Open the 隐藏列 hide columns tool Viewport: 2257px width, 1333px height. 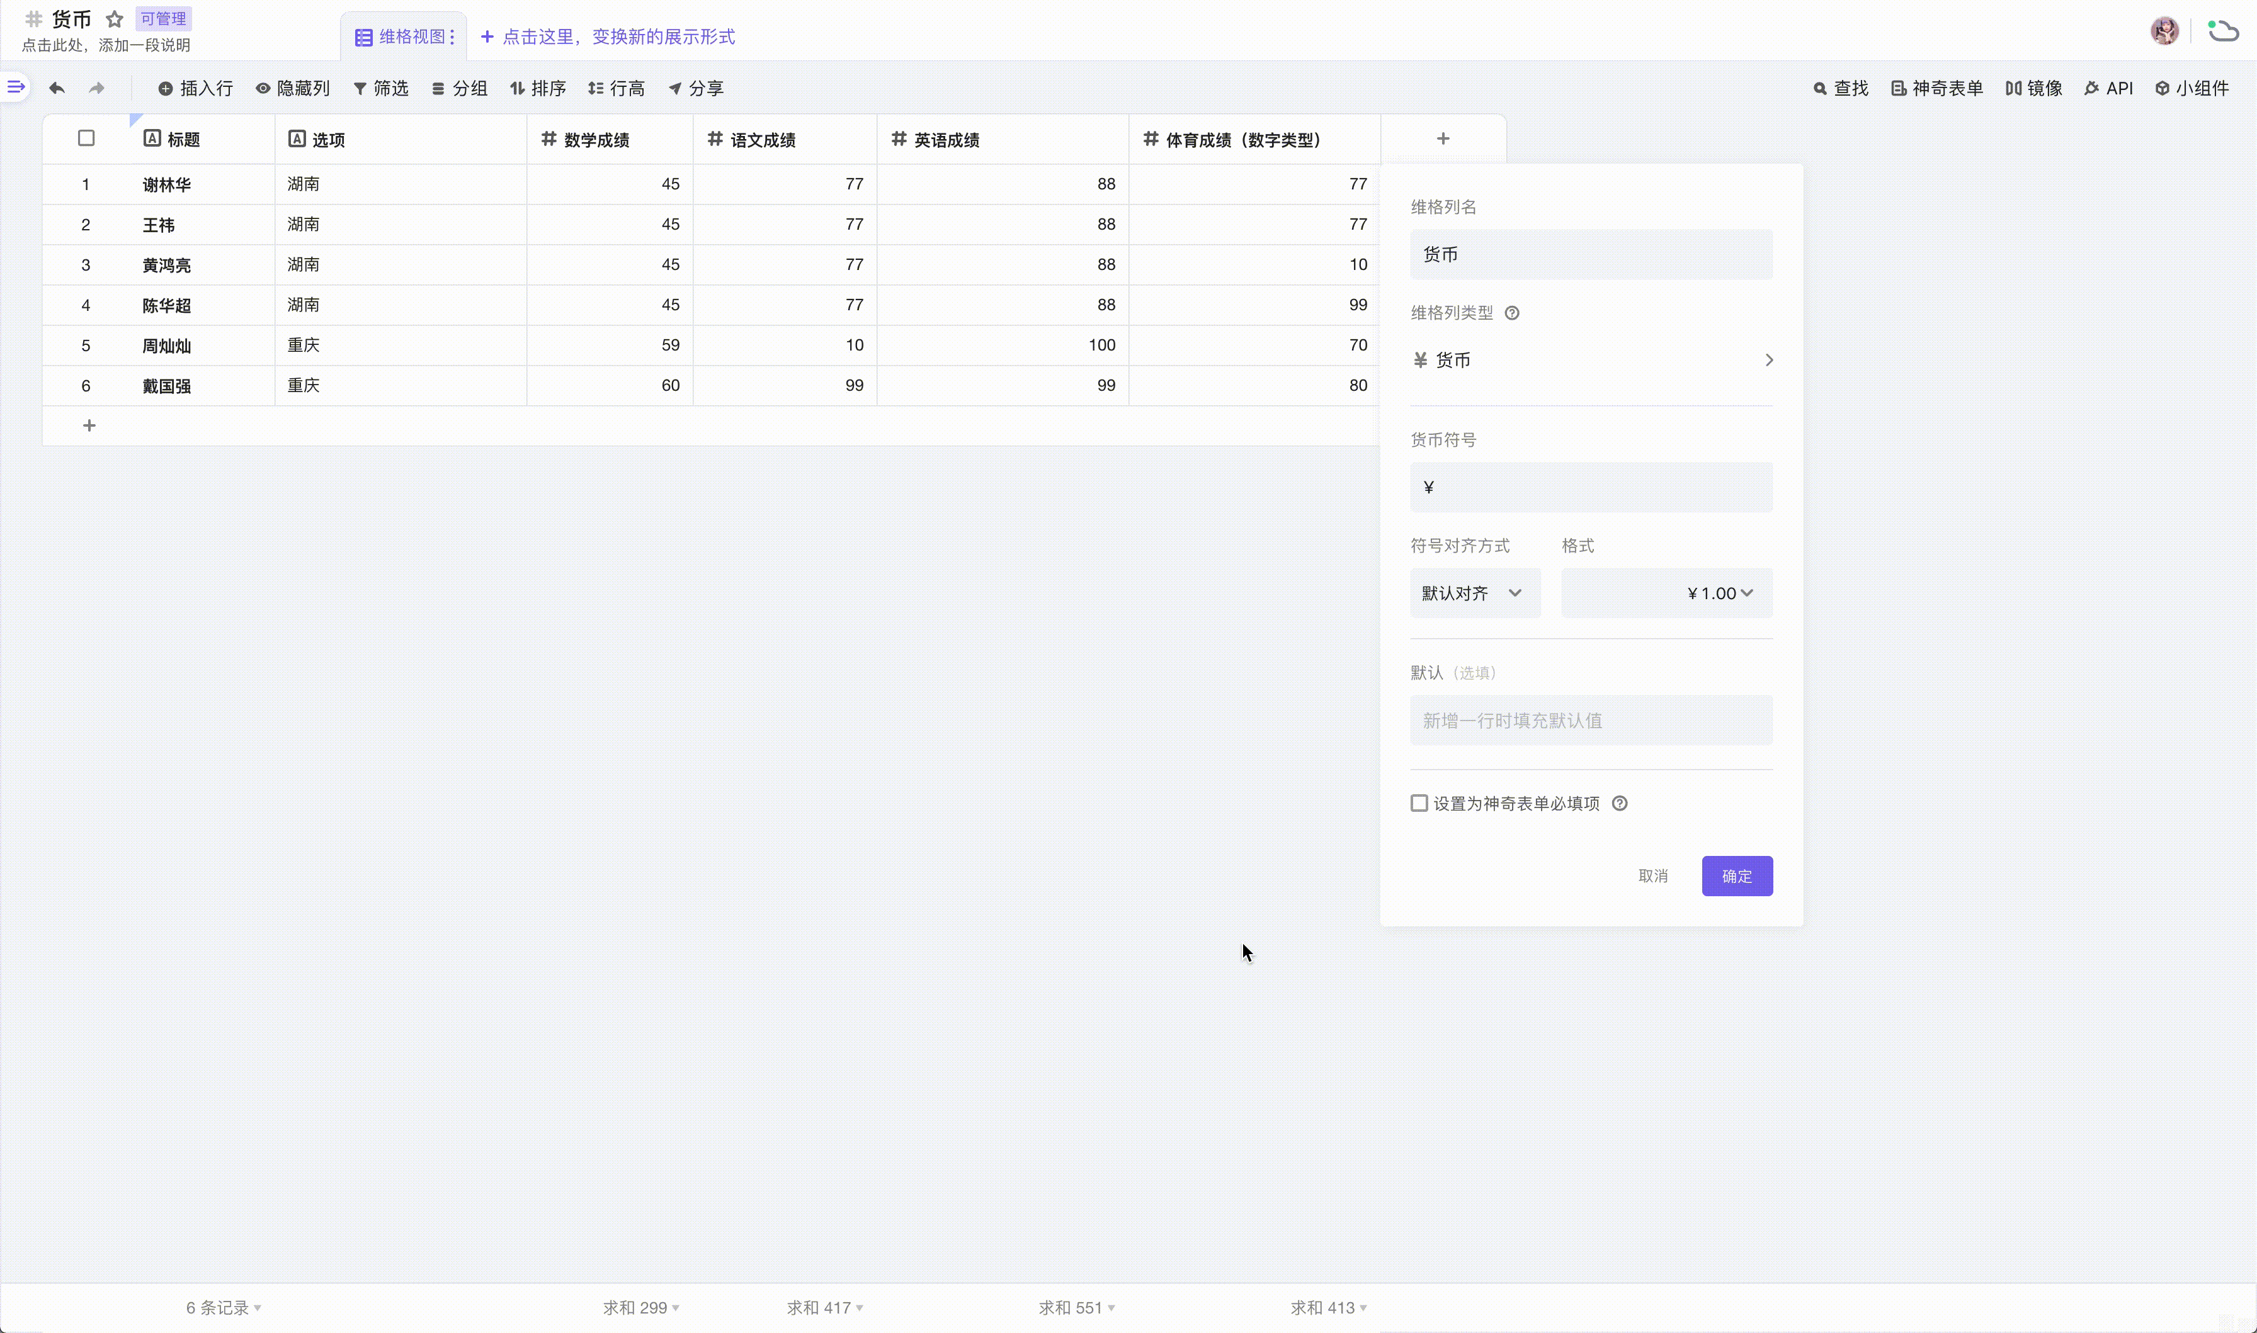(x=293, y=88)
